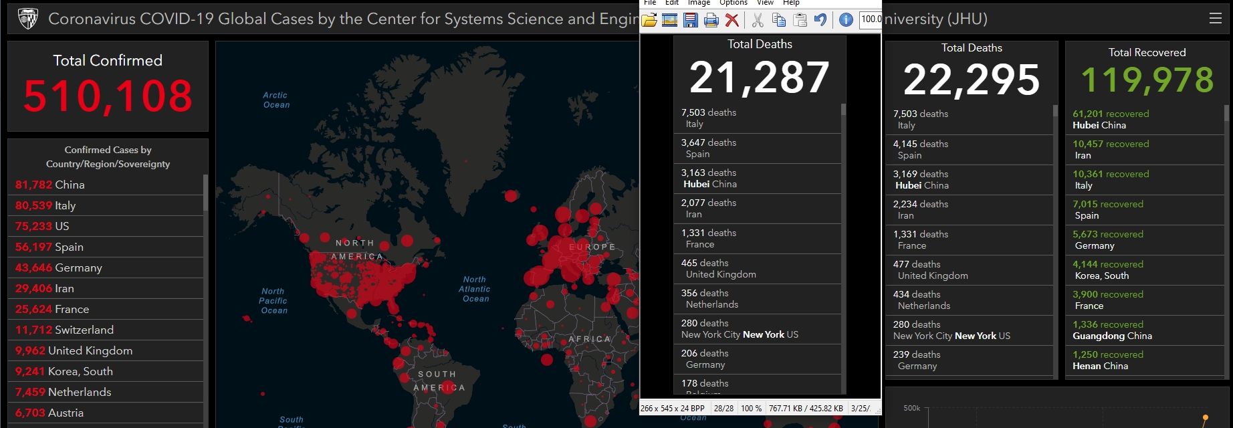Click the Slideshow filmstrip icon in IrfanView
This screenshot has width=1233, height=428.
click(669, 20)
